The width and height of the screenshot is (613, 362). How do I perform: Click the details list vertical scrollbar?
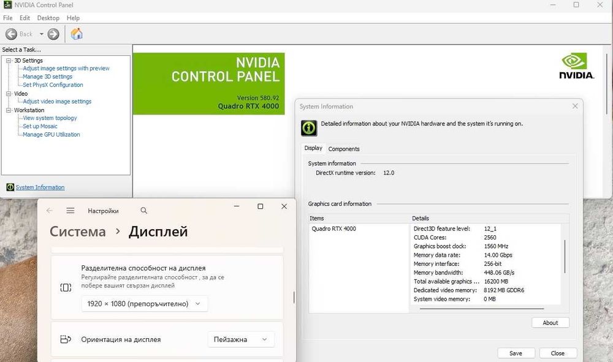[x=565, y=257]
